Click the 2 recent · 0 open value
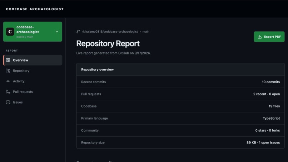This screenshot has width=288, height=162. coord(267,94)
